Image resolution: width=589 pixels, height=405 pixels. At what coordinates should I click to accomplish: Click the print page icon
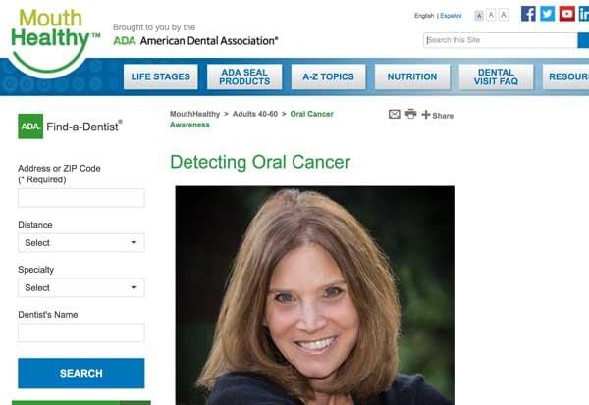pyautogui.click(x=410, y=114)
